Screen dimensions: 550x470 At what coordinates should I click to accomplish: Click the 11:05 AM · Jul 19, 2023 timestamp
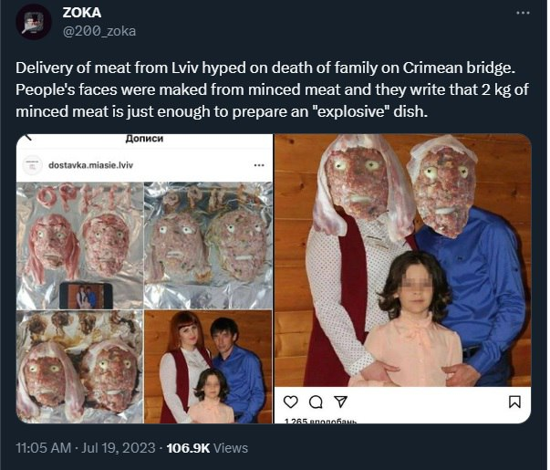point(86,448)
